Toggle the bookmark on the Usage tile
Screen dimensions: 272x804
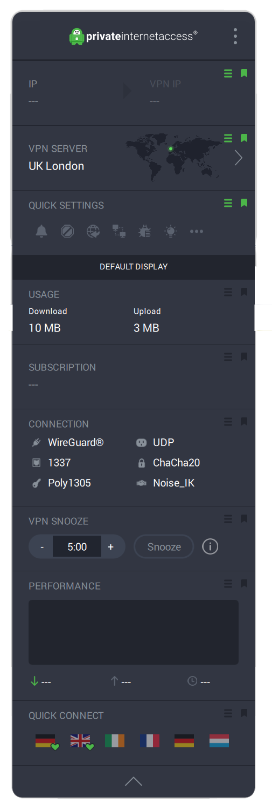244,292
